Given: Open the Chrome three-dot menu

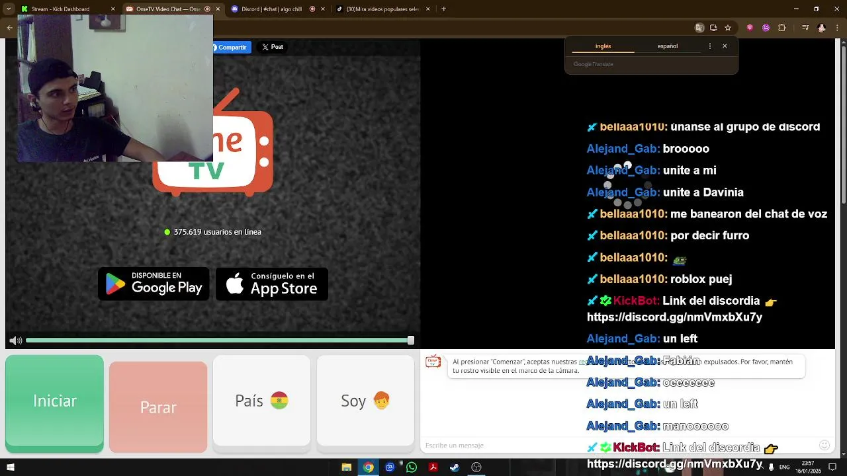Looking at the screenshot, I should [x=838, y=28].
